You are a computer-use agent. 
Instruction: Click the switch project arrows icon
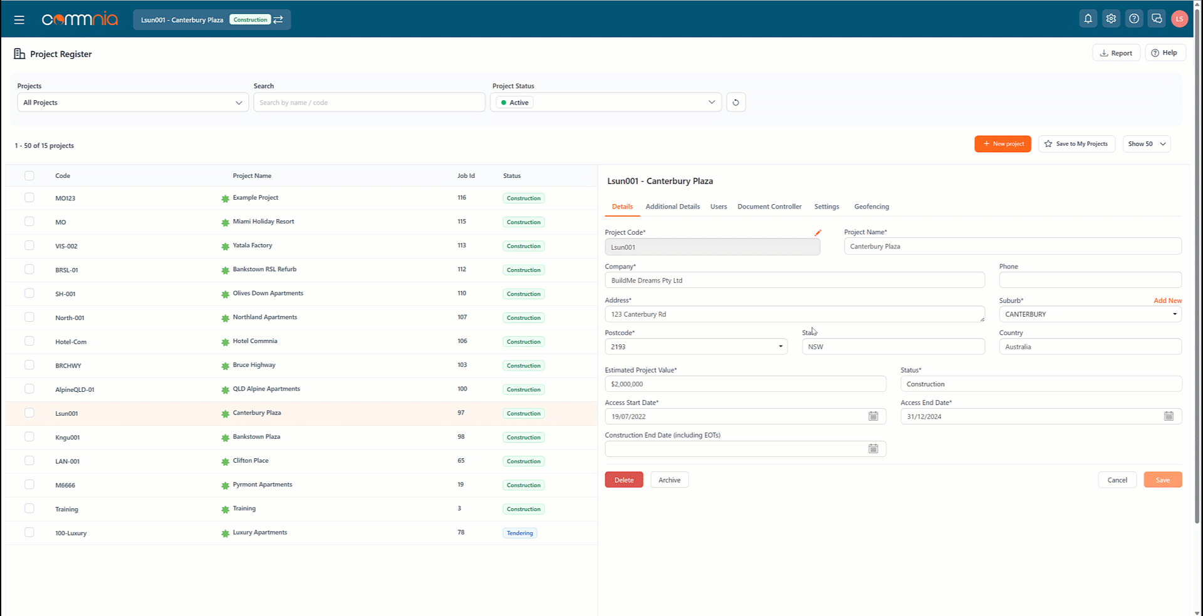click(278, 19)
